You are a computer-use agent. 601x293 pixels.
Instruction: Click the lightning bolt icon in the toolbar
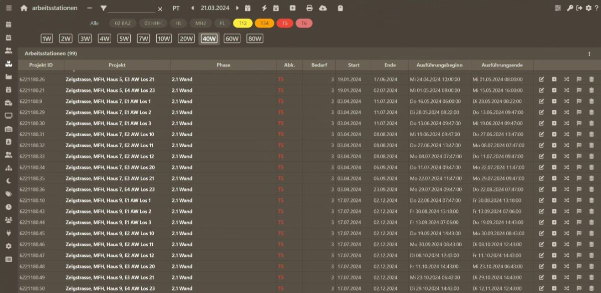click(x=264, y=8)
